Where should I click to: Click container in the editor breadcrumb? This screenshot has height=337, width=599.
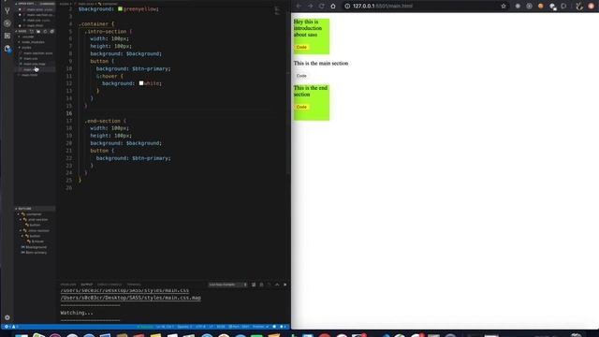pos(109,4)
